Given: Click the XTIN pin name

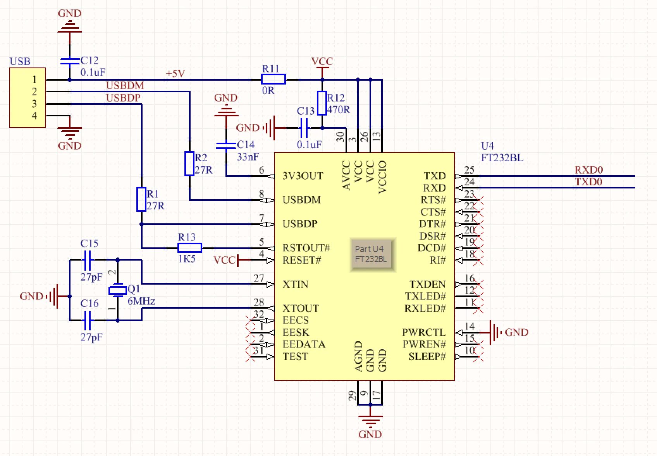Looking at the screenshot, I should click(296, 284).
